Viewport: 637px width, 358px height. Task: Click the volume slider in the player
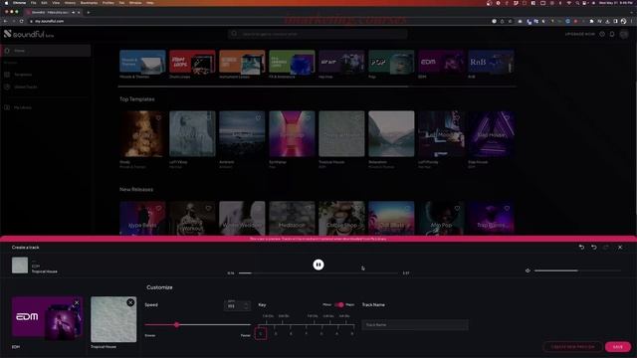click(x=577, y=270)
